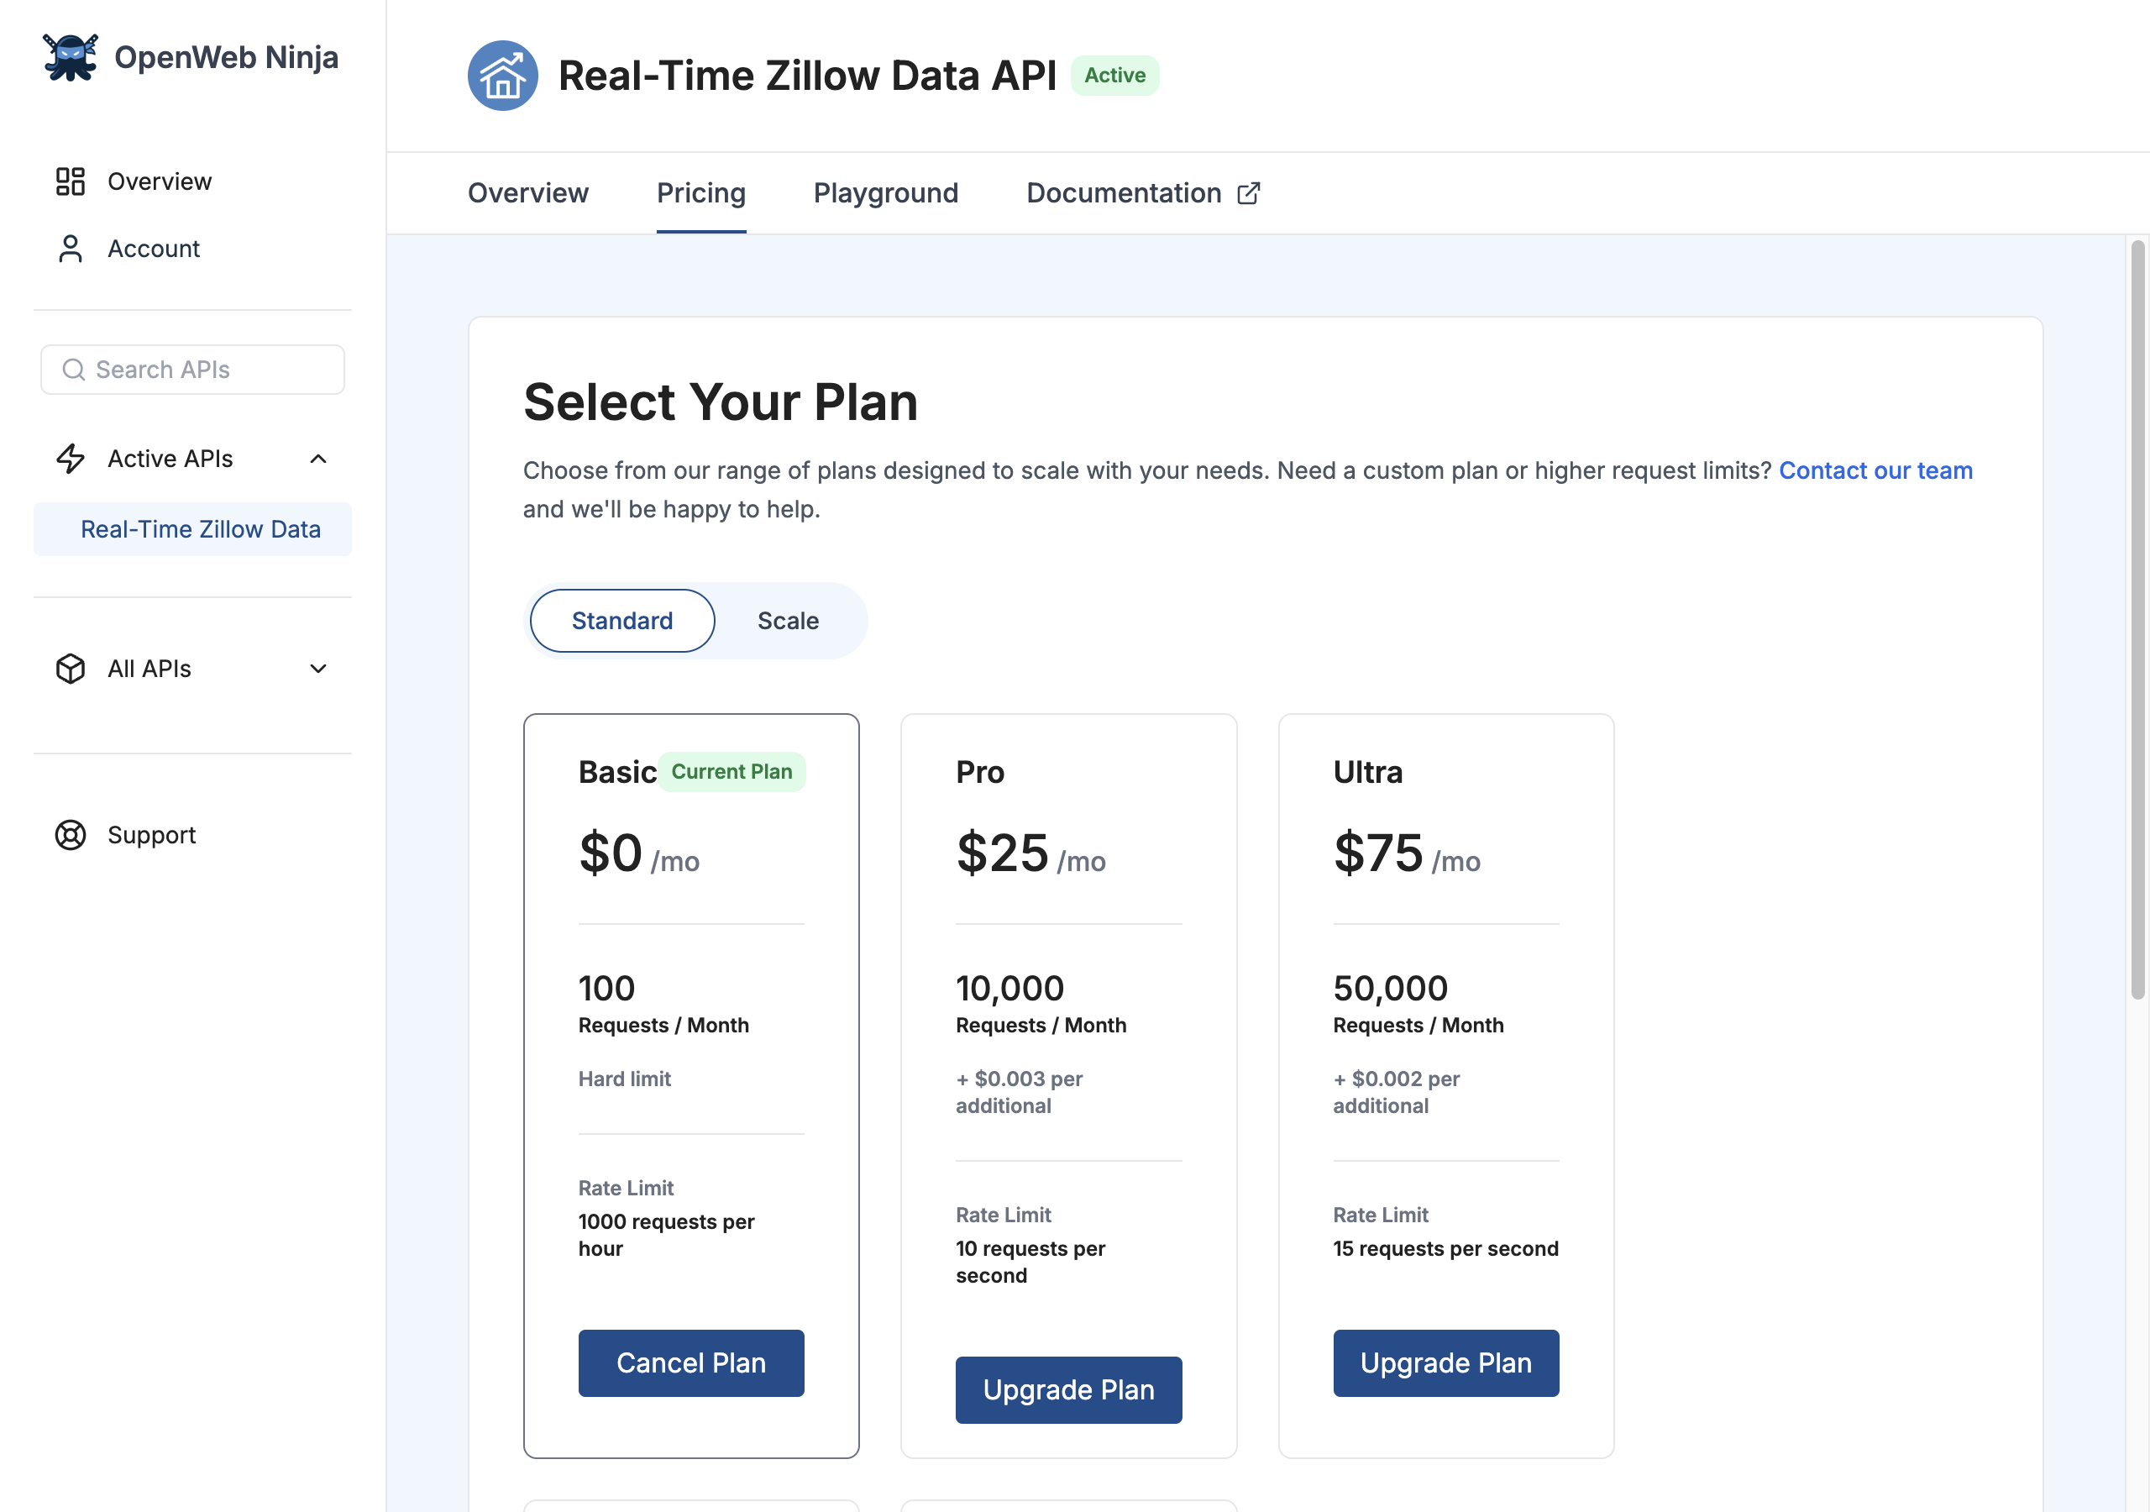Upgrade to the Ultra plan

[x=1446, y=1362]
